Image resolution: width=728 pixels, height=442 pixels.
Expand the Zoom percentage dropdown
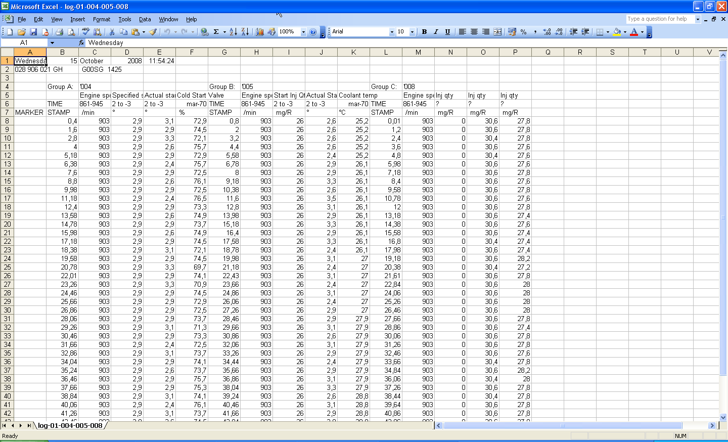click(x=303, y=32)
